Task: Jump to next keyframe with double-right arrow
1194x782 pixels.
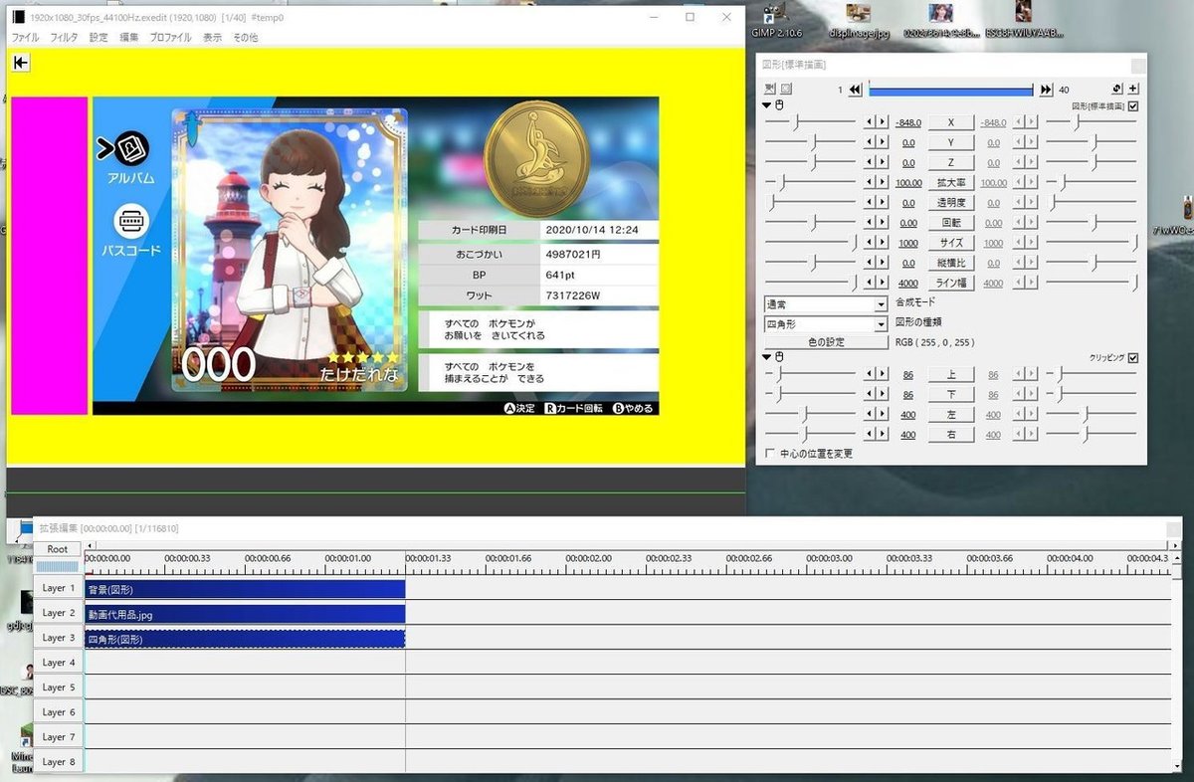Action: tap(1046, 90)
